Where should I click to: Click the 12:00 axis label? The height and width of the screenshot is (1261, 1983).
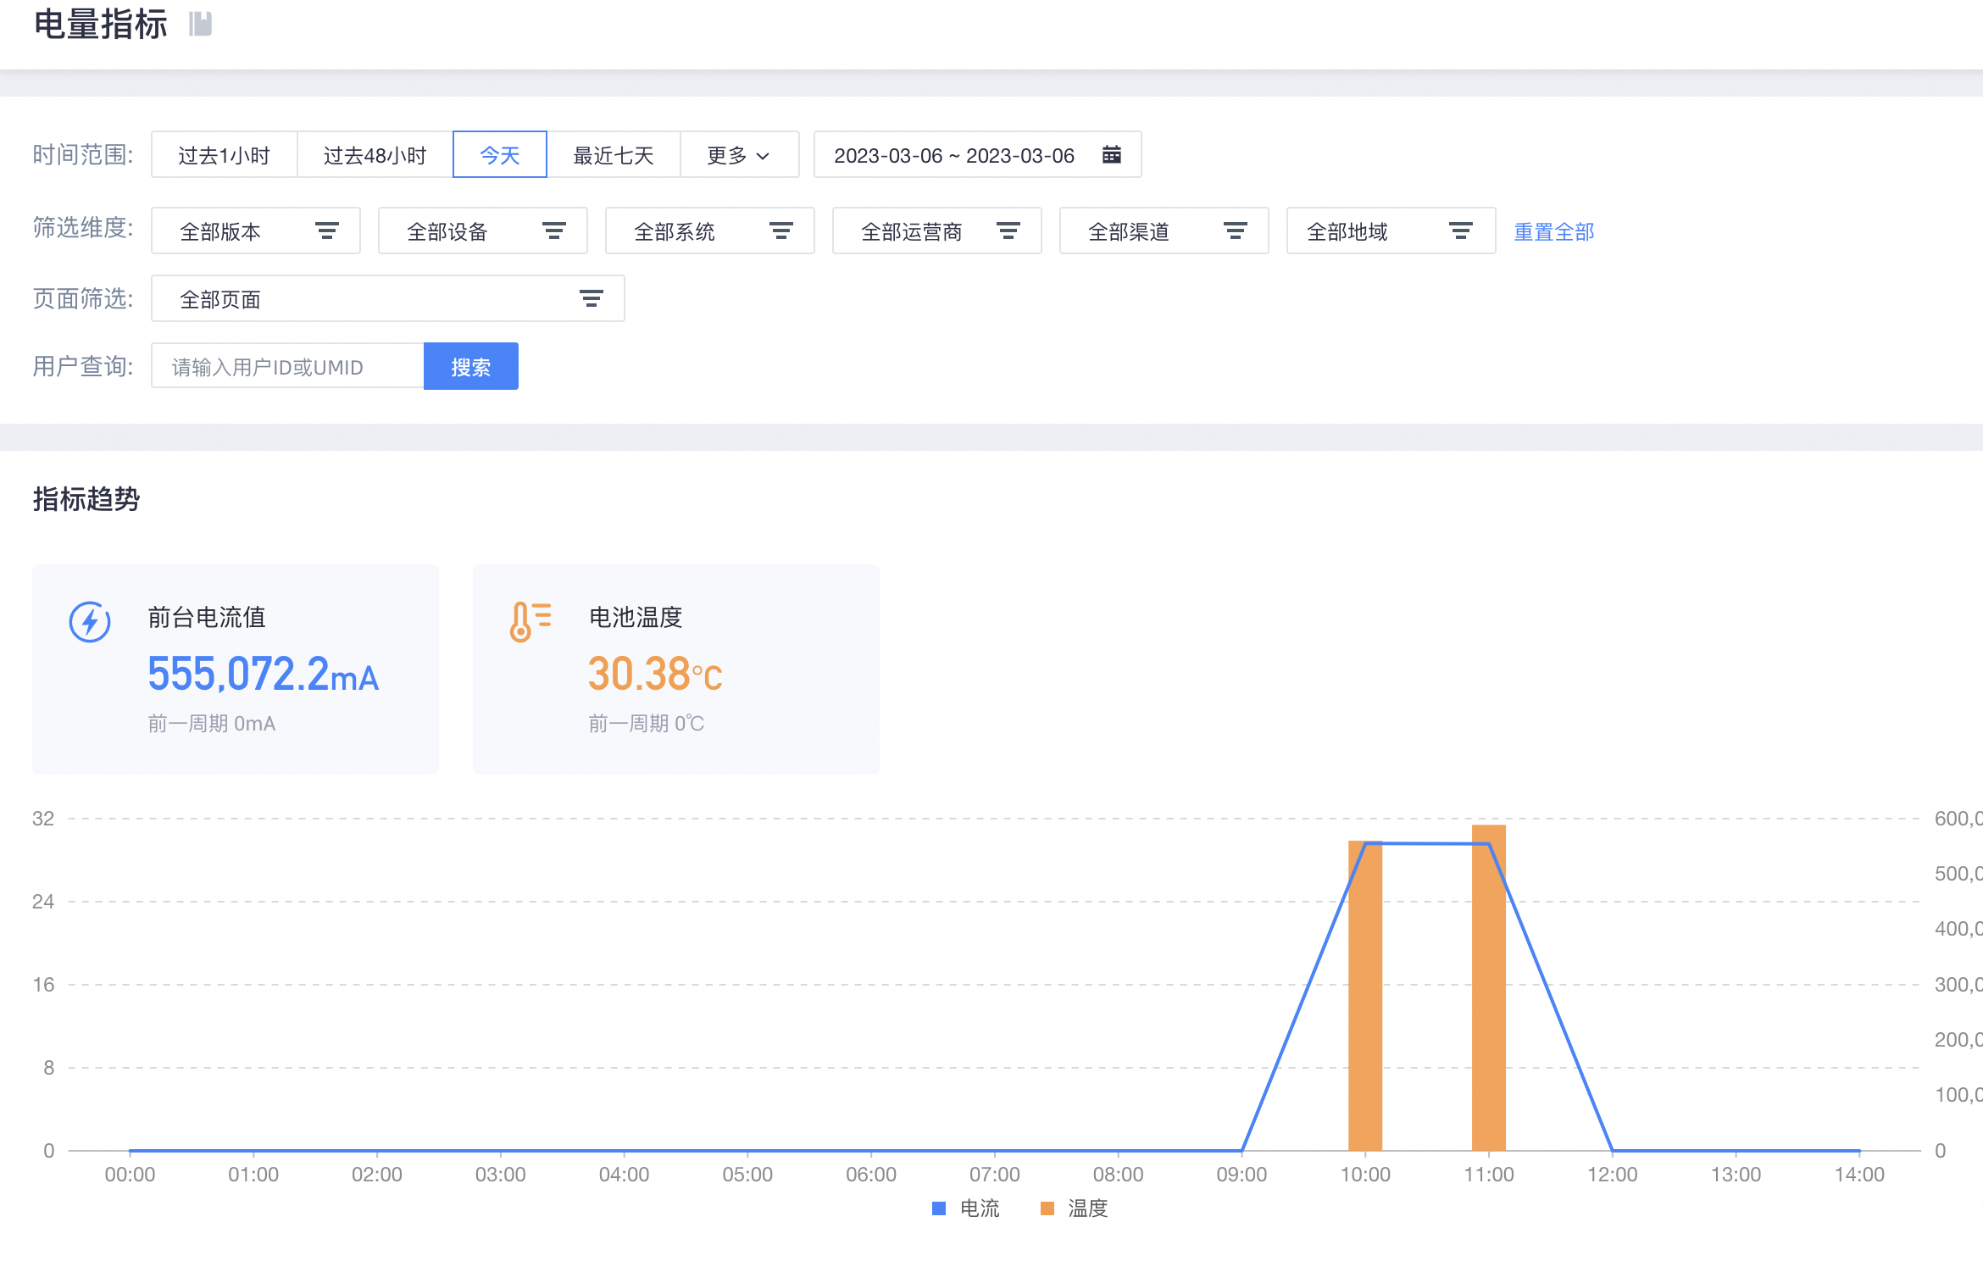pyautogui.click(x=1612, y=1175)
